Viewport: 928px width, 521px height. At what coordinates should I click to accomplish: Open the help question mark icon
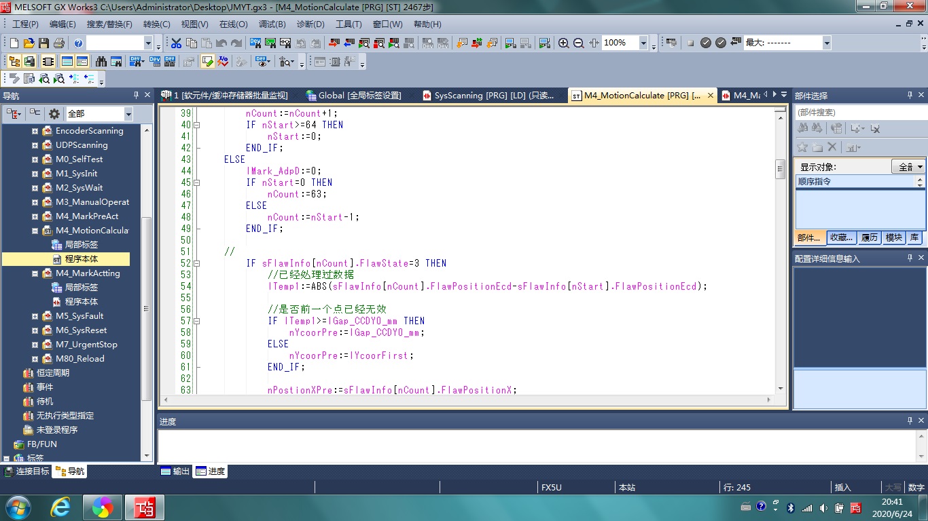point(78,43)
